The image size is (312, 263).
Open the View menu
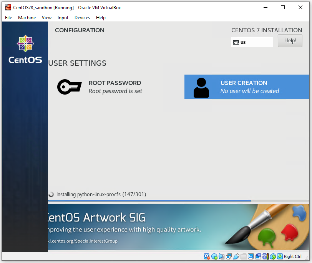[46, 17]
